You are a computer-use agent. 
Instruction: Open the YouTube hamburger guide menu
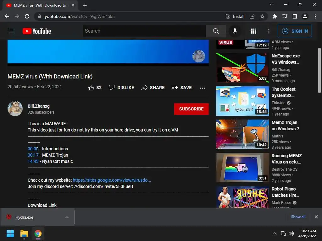click(11, 31)
